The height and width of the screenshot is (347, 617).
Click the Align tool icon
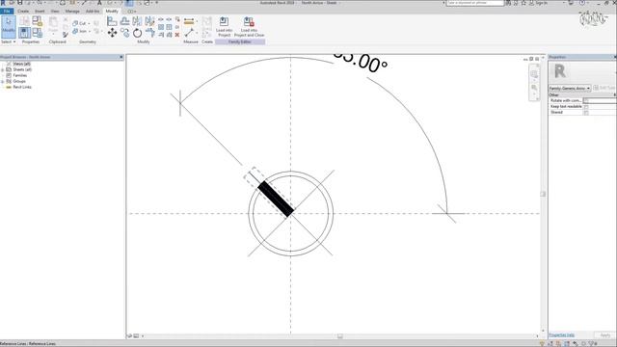(x=112, y=21)
